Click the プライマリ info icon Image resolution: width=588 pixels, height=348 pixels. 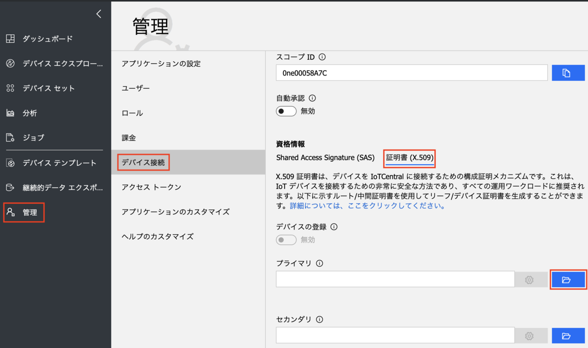point(319,263)
